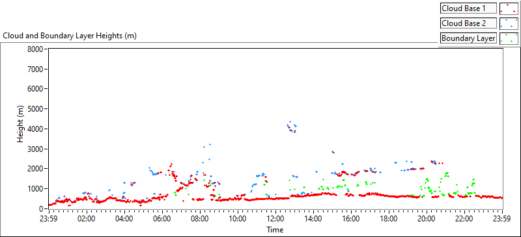This screenshot has height=237, width=521.
Task: Click the 'Time' X-axis label
Action: click(x=275, y=230)
